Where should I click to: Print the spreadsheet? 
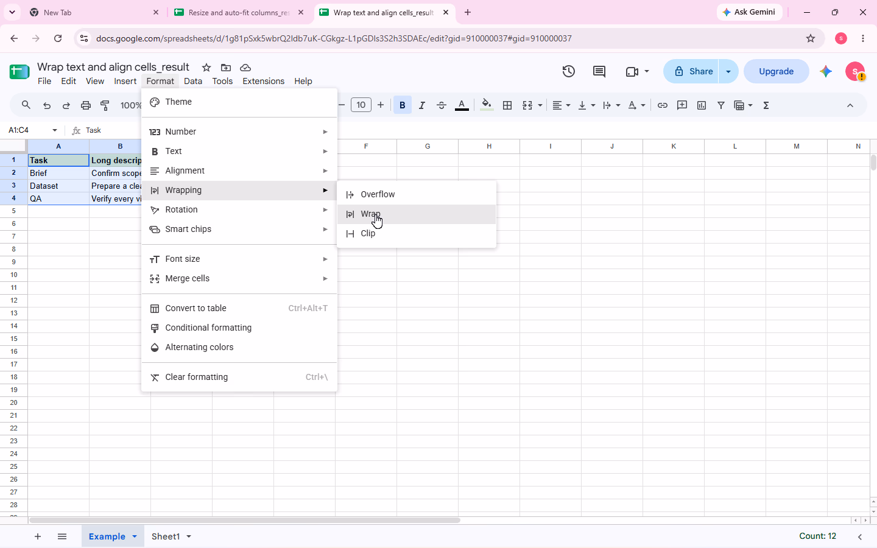pos(86,105)
